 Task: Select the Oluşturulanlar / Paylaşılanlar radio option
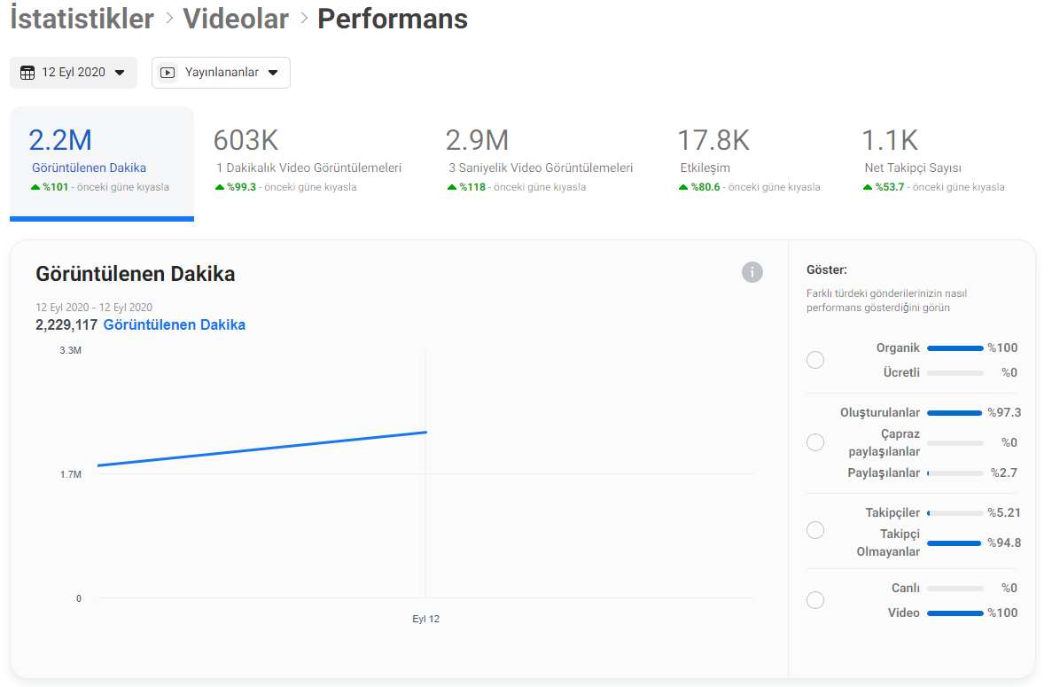(x=815, y=442)
